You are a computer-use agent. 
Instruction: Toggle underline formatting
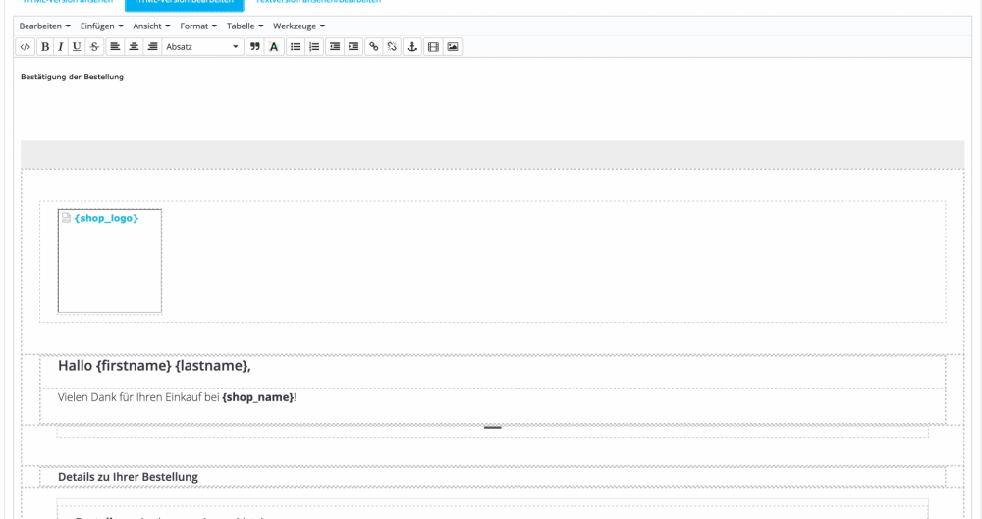(77, 47)
